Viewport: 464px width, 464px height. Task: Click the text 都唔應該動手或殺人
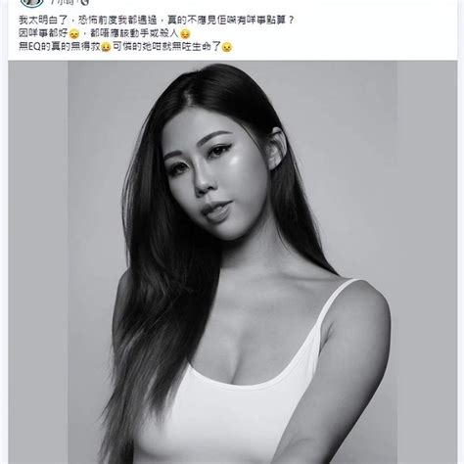[x=134, y=33]
